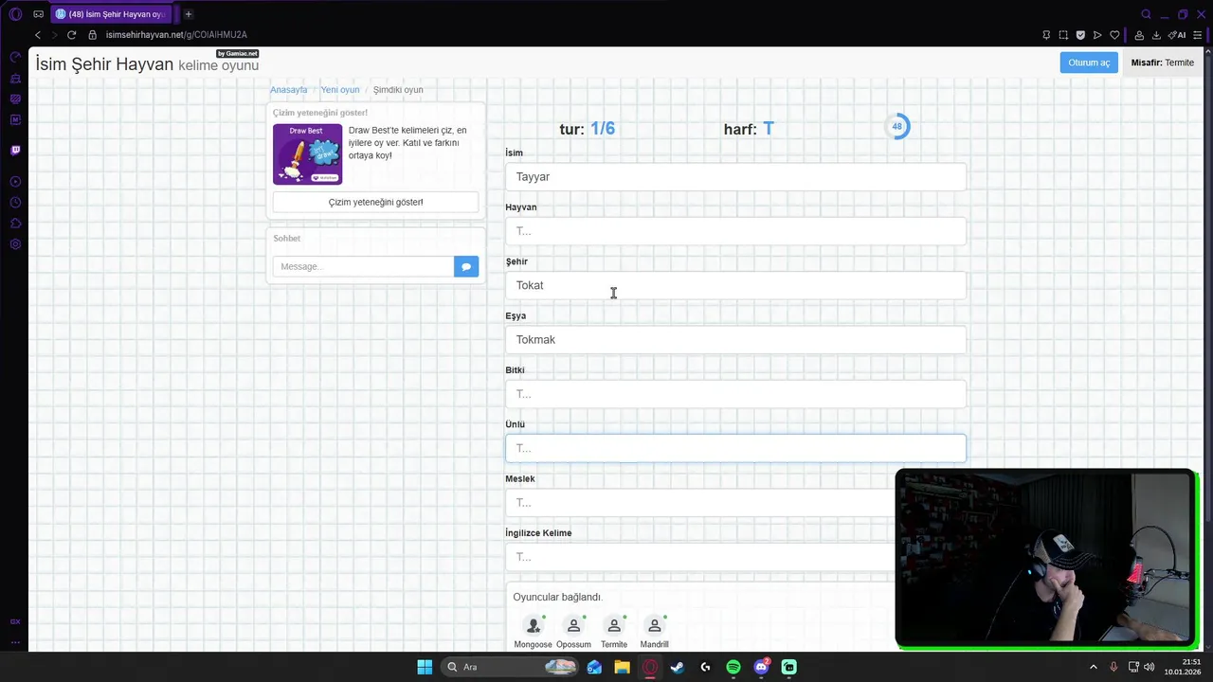Image resolution: width=1213 pixels, height=682 pixels.
Task: Open File Explorer from the taskbar
Action: click(x=622, y=667)
